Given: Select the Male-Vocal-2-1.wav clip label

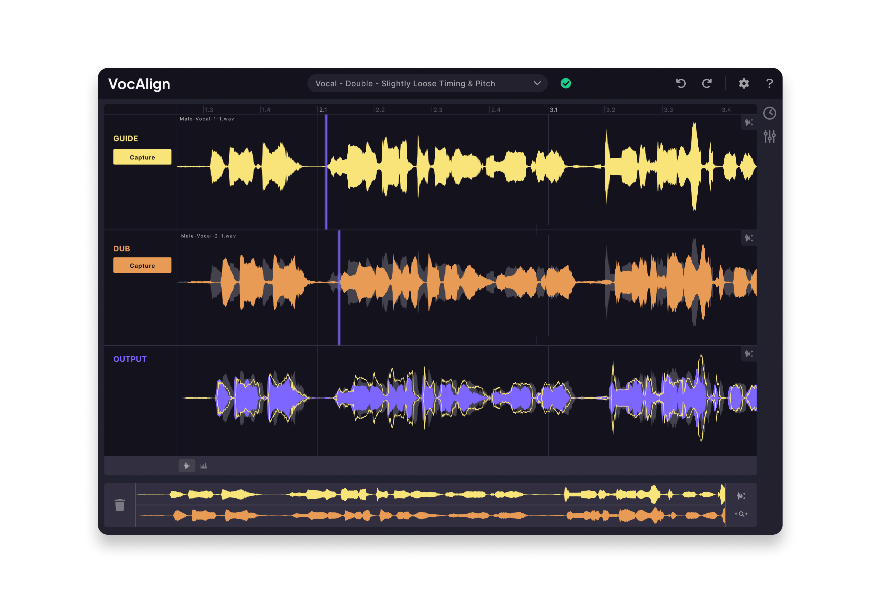Looking at the screenshot, I should coord(209,236).
